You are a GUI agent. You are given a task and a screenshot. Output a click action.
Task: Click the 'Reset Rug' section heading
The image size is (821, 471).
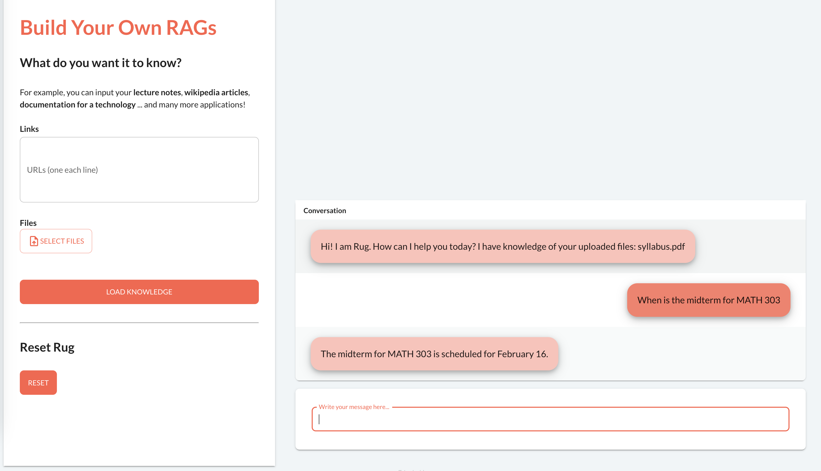(x=47, y=347)
